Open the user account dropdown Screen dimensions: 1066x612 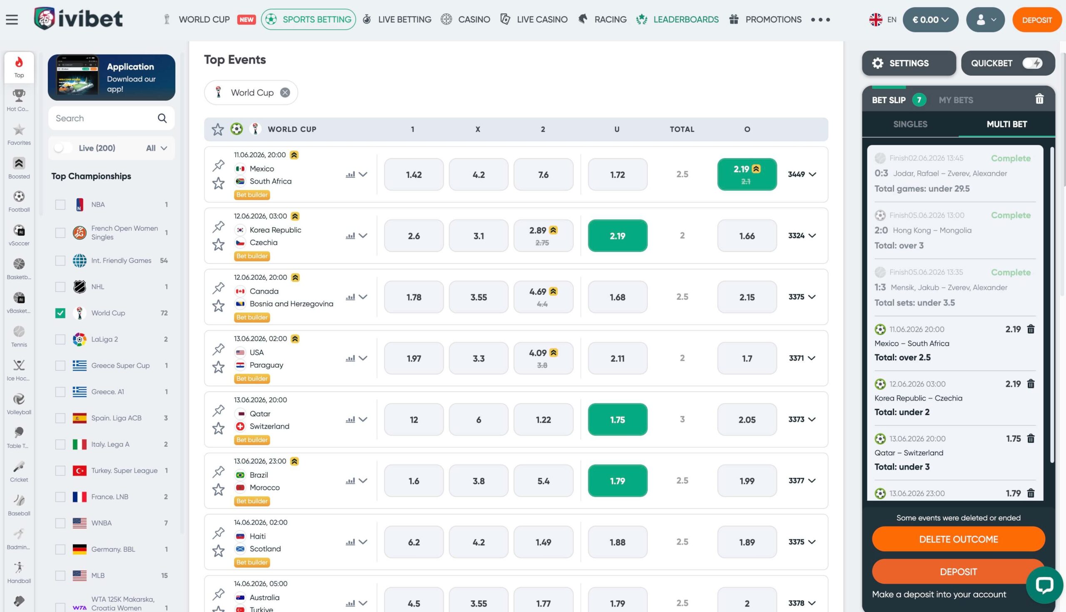(985, 19)
